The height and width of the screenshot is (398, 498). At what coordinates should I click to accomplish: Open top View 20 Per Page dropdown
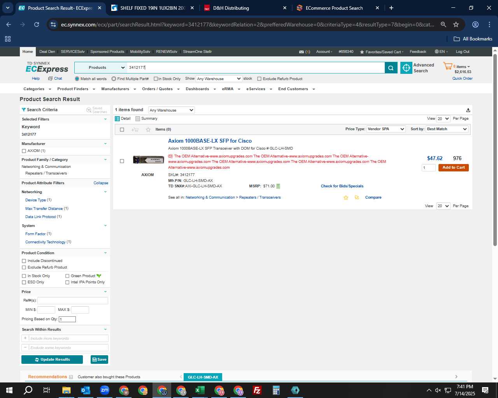443,119
